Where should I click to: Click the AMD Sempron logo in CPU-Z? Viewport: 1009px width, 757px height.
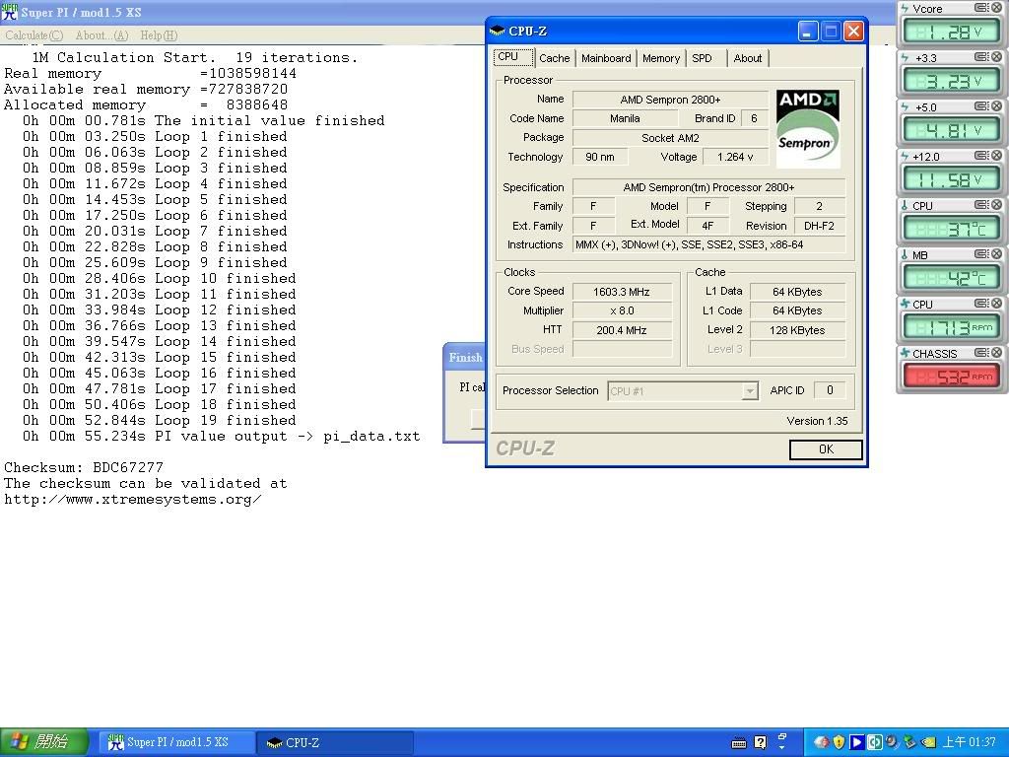tap(808, 128)
